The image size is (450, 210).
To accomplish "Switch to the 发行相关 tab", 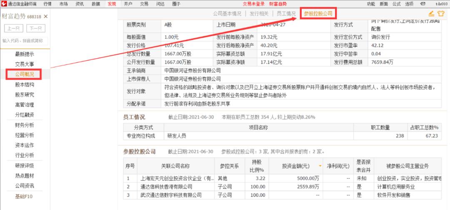I will pos(259,13).
